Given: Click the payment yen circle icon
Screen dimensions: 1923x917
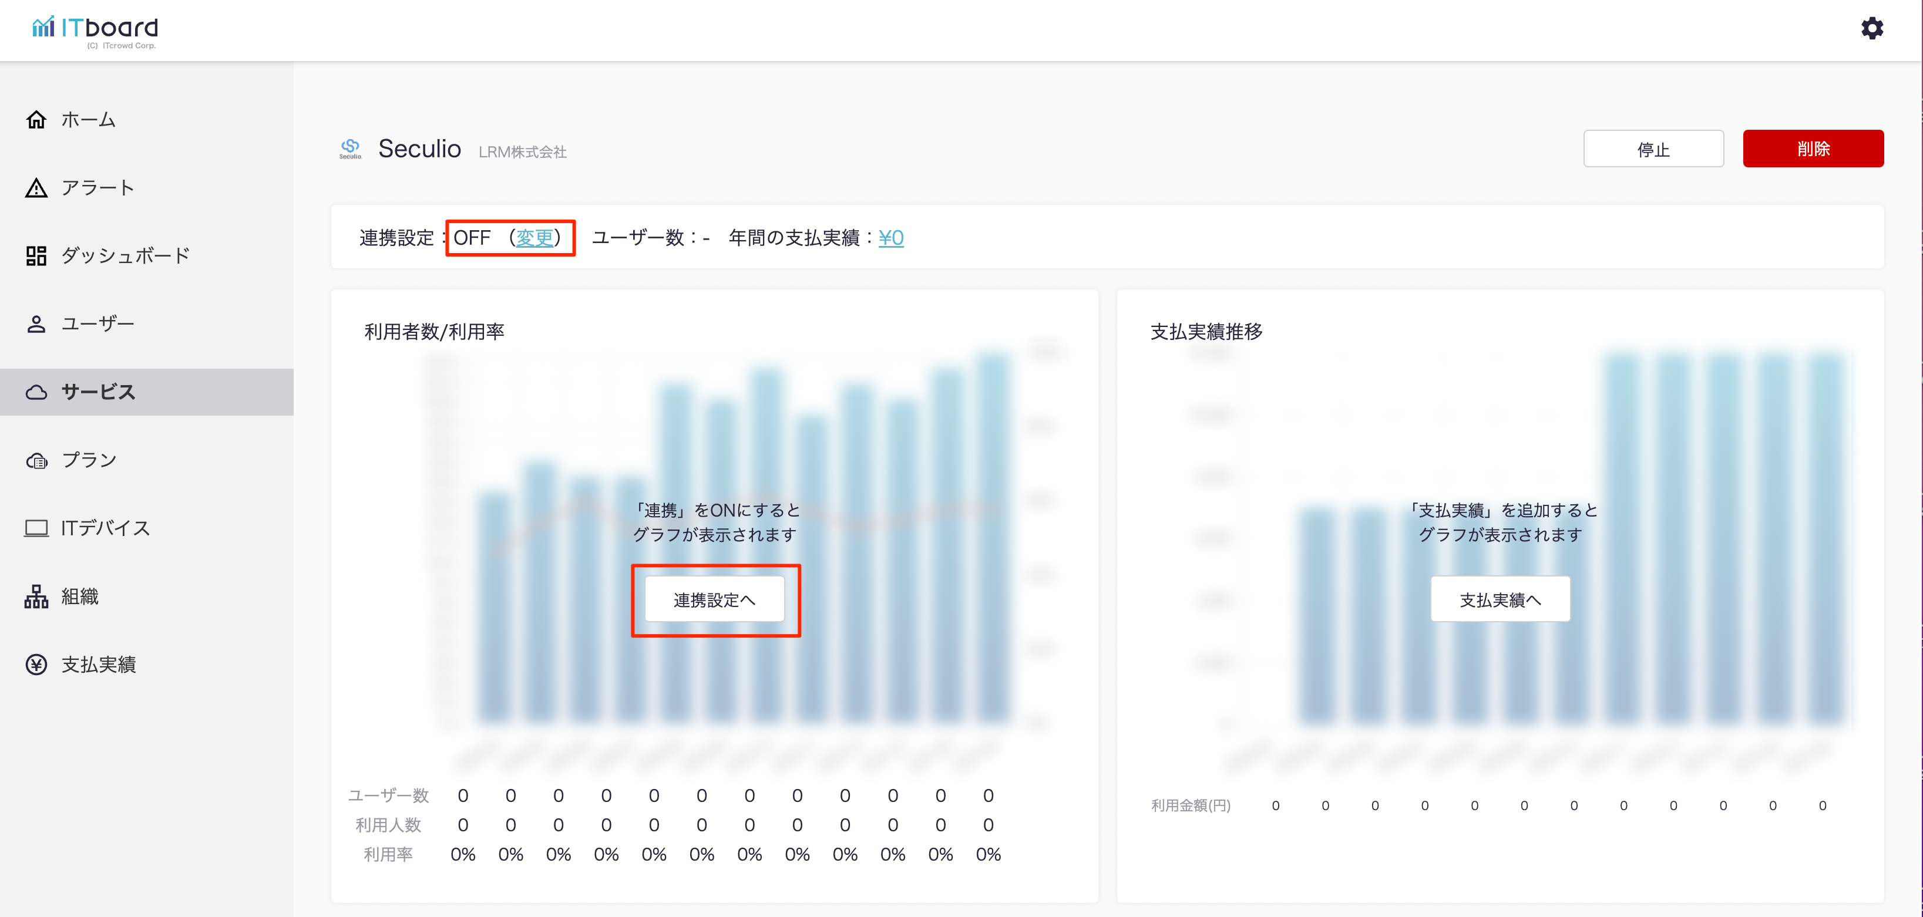Looking at the screenshot, I should tap(36, 665).
